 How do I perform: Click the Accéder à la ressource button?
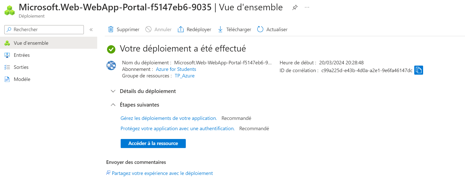click(x=153, y=143)
